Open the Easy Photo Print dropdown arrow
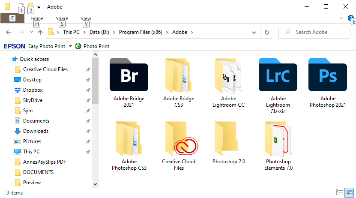 click(x=70, y=46)
